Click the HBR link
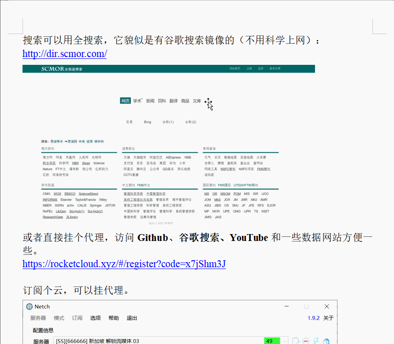The width and height of the screenshot is (394, 344). pos(75,163)
